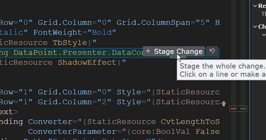The width and height of the screenshot is (266, 140).
Task: Click the ConverterParameter attribute name
Action: tap(75, 132)
